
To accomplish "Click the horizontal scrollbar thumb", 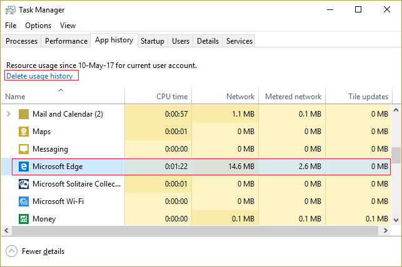I will click(x=195, y=231).
